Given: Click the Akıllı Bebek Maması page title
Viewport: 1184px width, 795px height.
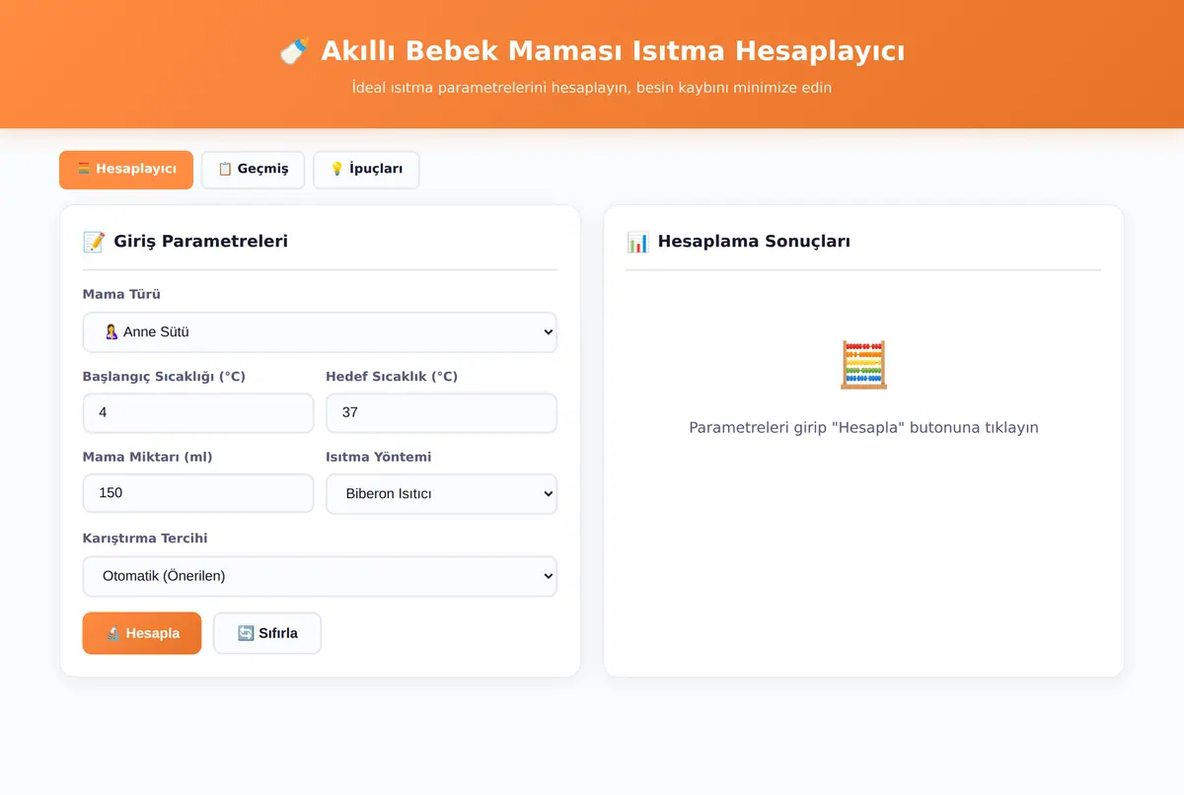Looking at the screenshot, I should [x=613, y=51].
